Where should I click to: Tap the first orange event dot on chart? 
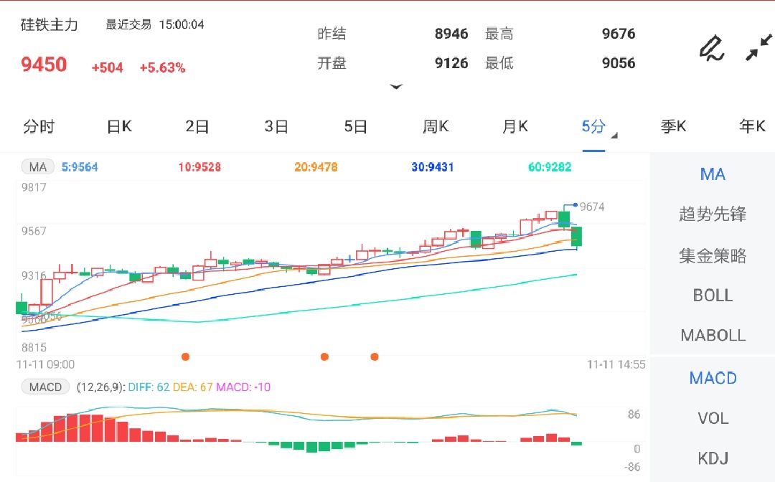tap(185, 356)
